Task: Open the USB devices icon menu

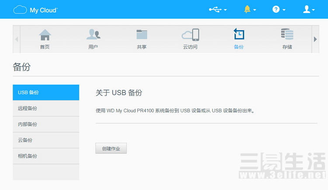Action: coord(215,10)
